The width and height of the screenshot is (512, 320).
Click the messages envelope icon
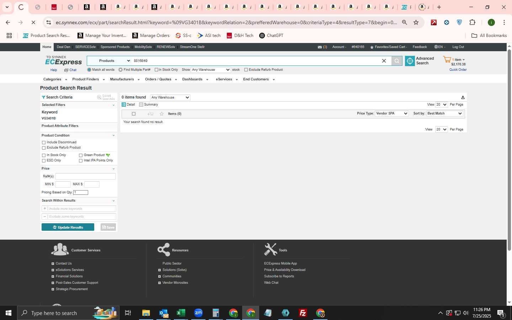click(320, 47)
